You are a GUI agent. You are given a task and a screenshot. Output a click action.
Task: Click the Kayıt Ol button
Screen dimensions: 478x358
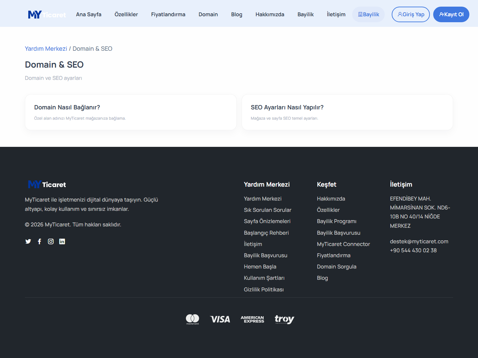click(x=451, y=15)
